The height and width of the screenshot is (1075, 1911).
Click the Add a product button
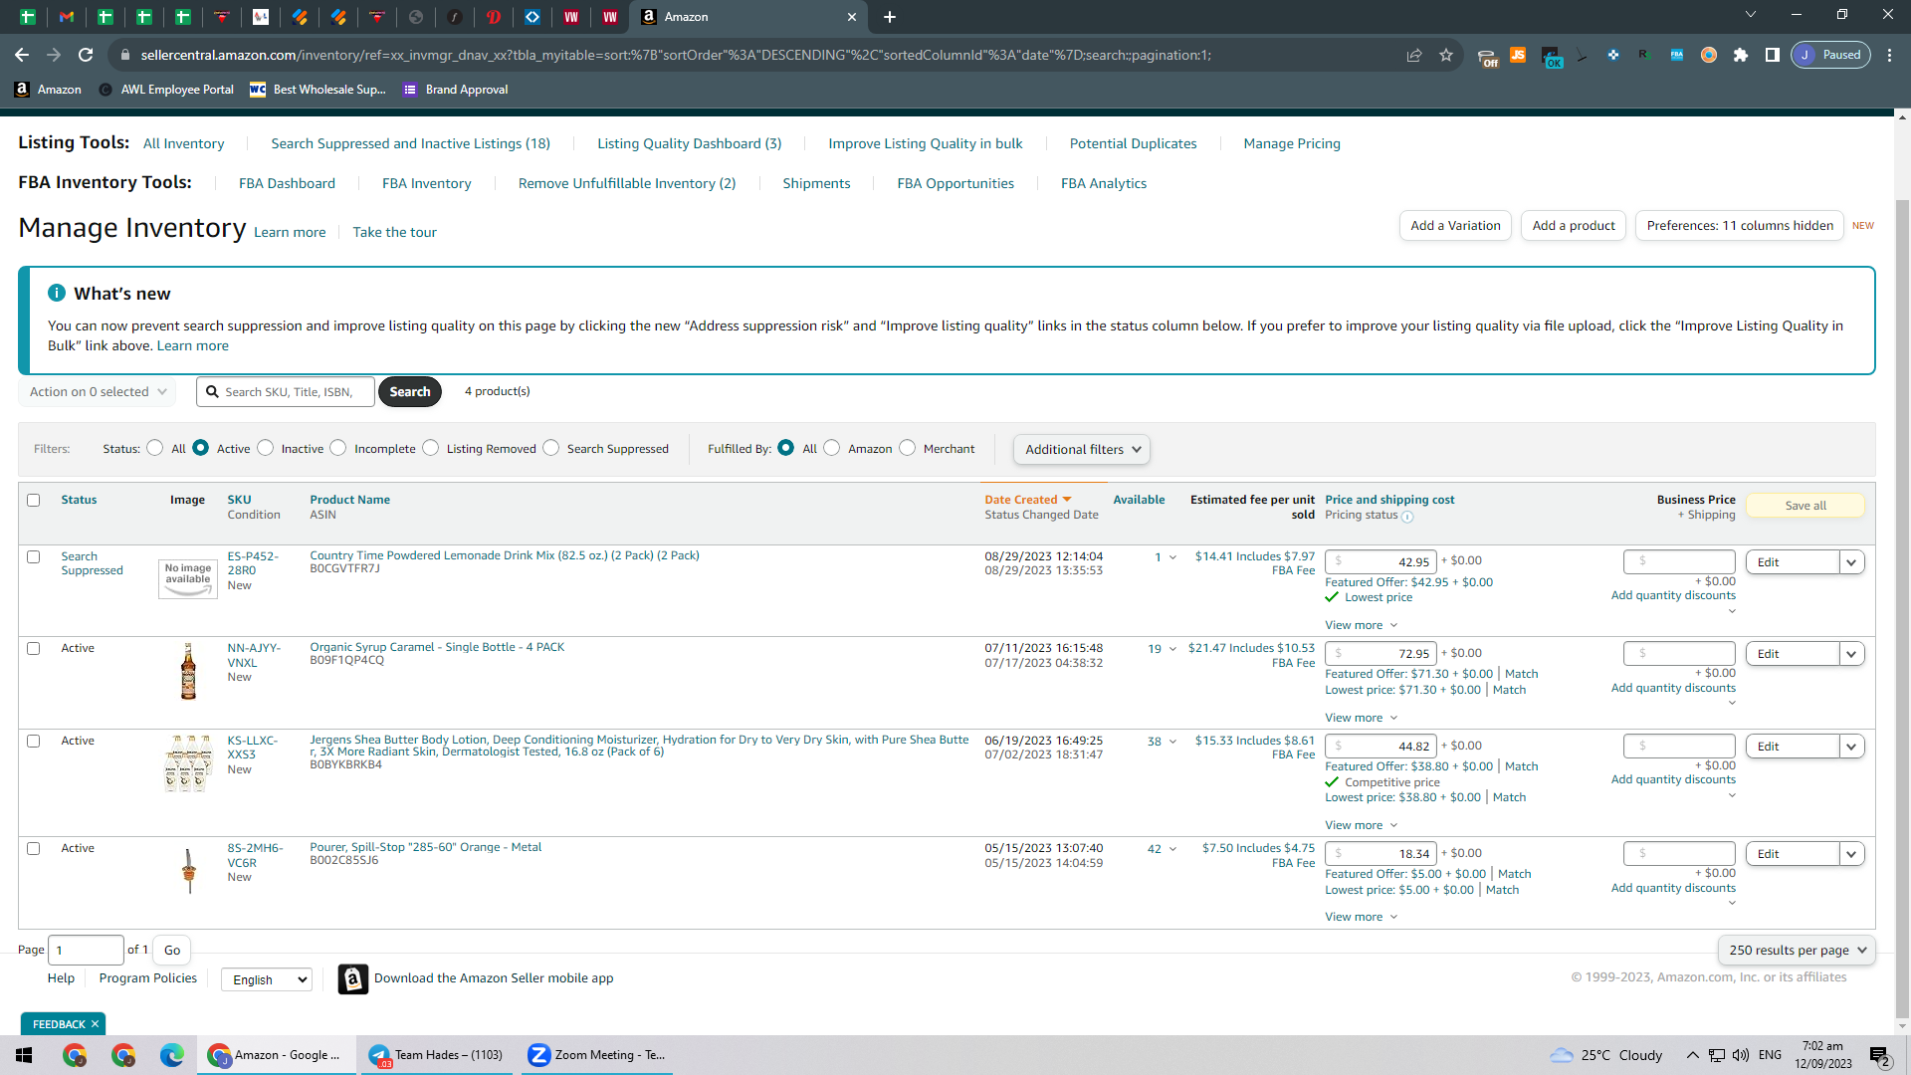click(1574, 226)
